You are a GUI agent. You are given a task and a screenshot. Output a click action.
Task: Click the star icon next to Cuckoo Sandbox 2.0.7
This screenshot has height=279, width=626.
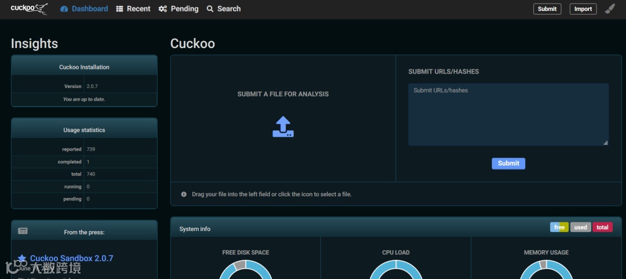pos(23,258)
